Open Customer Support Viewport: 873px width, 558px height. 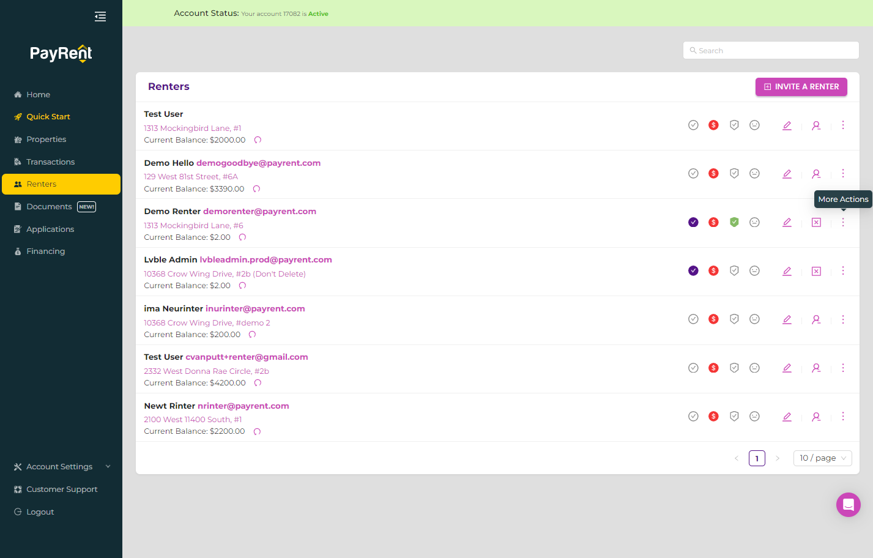click(61, 489)
